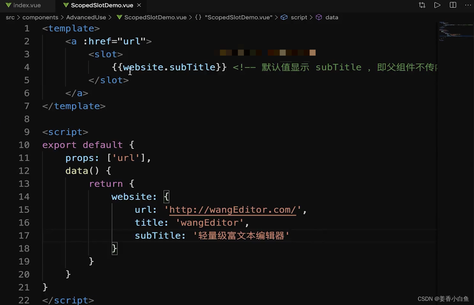The height and width of the screenshot is (305, 474).
Task: Select the data breadcrumb symbol
Action: point(332,17)
